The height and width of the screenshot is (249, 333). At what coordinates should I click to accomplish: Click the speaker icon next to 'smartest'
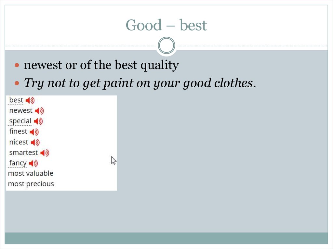click(45, 153)
